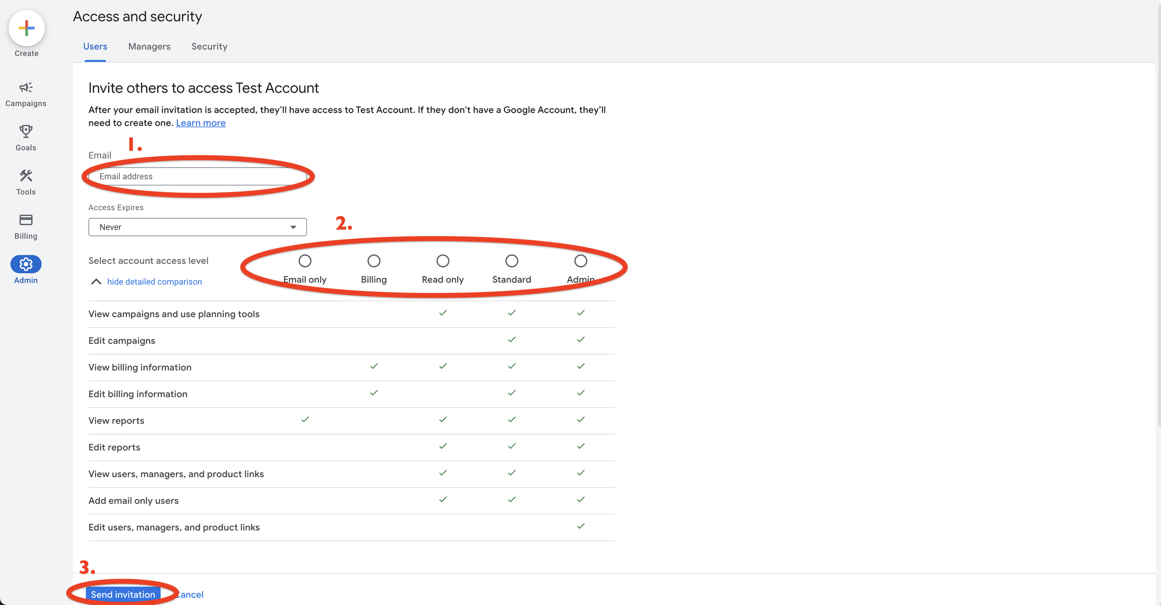Click the Create plus icon
This screenshot has width=1161, height=605.
coord(26,28)
